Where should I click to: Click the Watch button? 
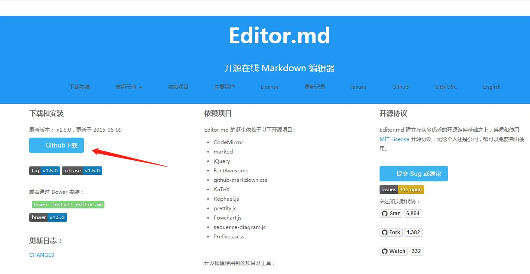[x=393, y=251]
